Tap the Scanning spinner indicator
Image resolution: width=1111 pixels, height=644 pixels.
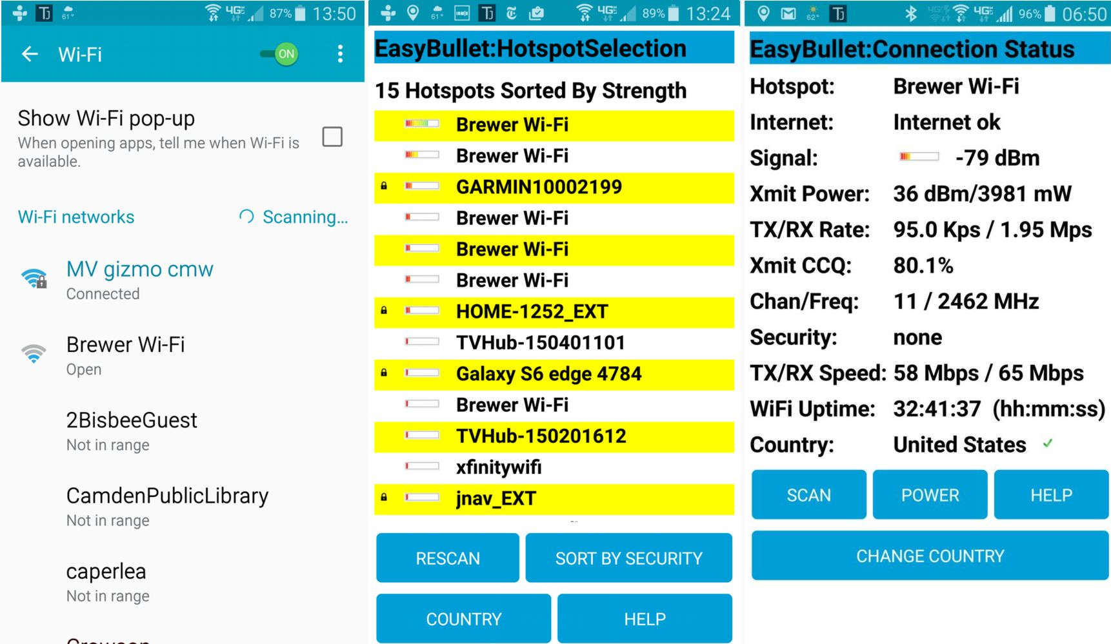246,217
